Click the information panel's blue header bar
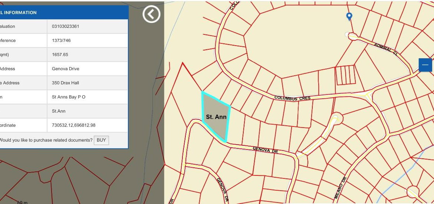Screen dimensions: 434x204 point(63,13)
